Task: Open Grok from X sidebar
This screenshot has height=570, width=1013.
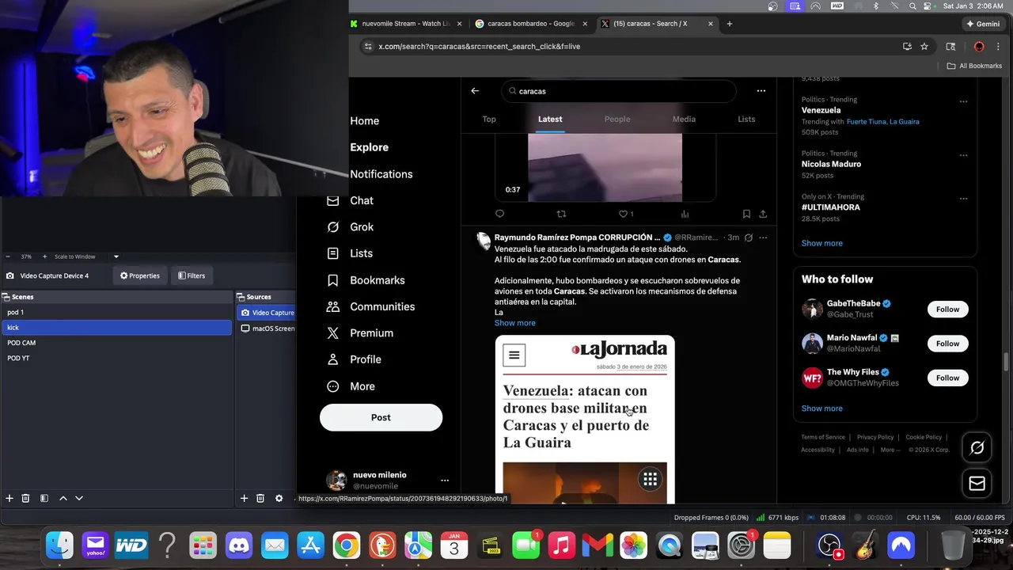Action: pyautogui.click(x=351, y=227)
